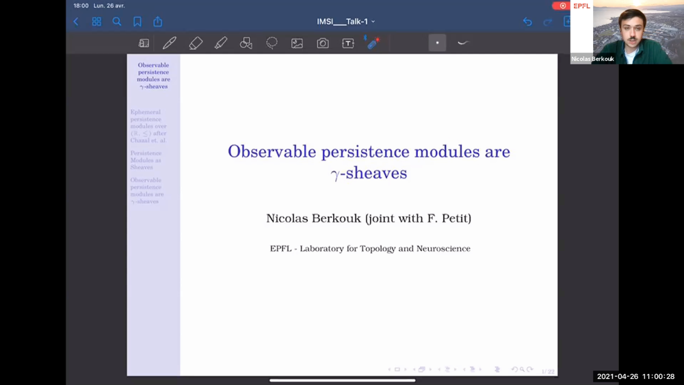
Task: Click the red screen recording indicator
Action: pyautogui.click(x=561, y=5)
